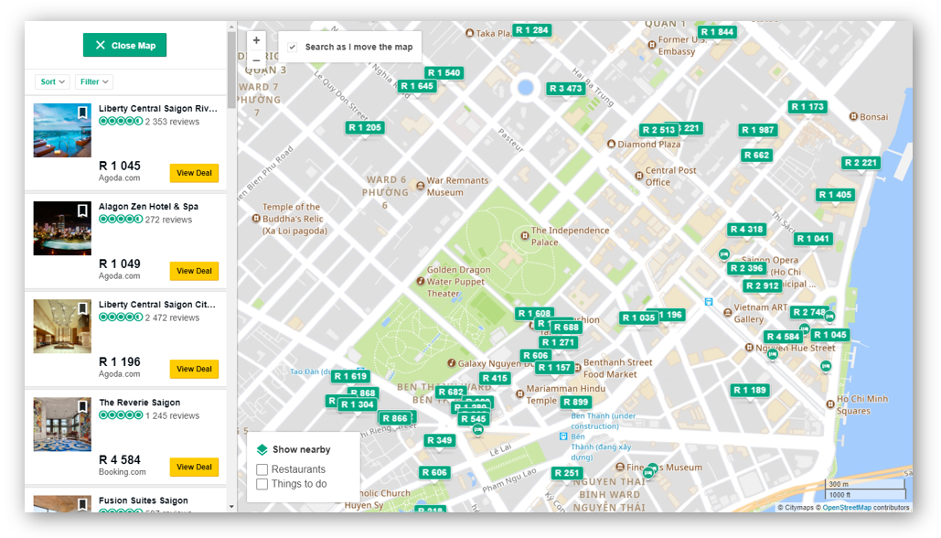Select the R 4 318 map price marker
941x538 pixels.
746,230
